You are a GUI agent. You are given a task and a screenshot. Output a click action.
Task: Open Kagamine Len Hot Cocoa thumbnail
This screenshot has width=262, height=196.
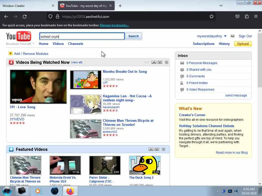point(85,104)
